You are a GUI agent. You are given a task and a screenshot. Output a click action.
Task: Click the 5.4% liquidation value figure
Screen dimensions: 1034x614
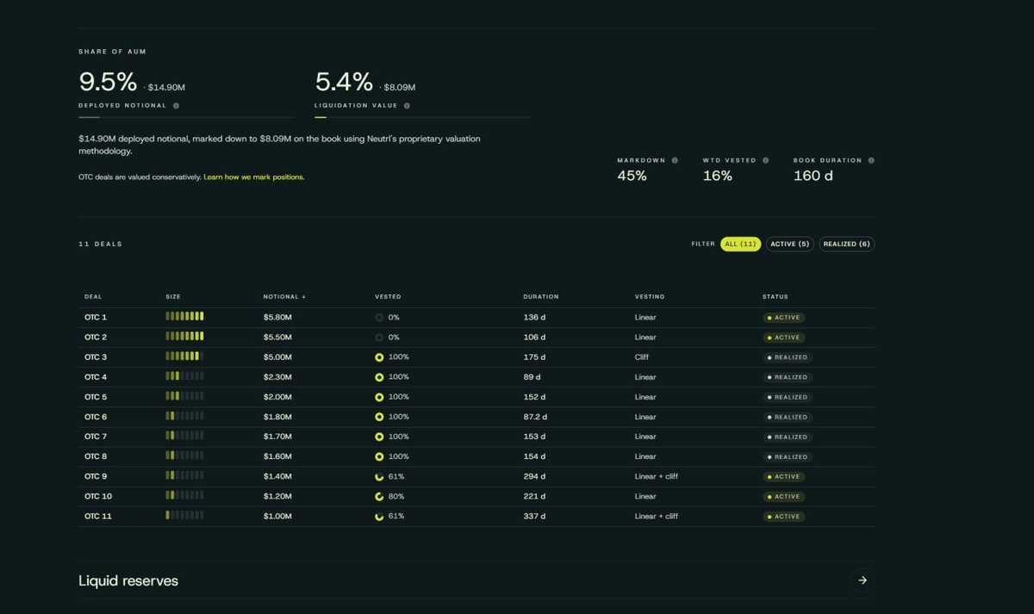(344, 83)
